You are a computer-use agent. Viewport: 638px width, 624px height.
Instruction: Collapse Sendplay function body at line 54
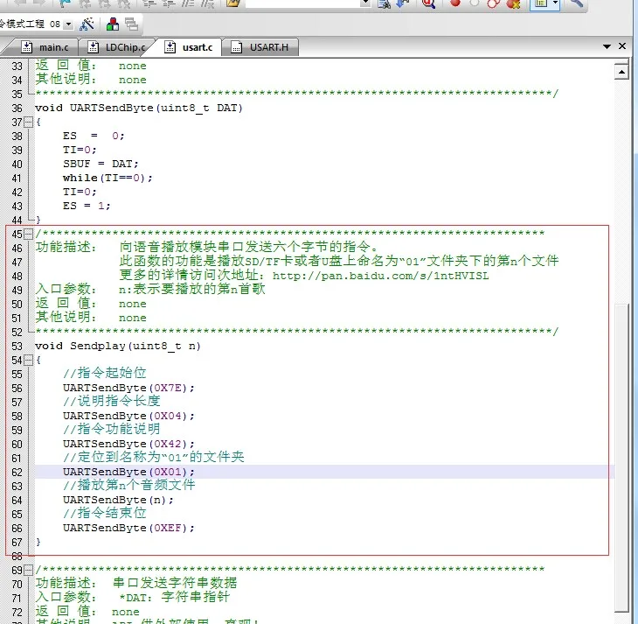tap(28, 360)
